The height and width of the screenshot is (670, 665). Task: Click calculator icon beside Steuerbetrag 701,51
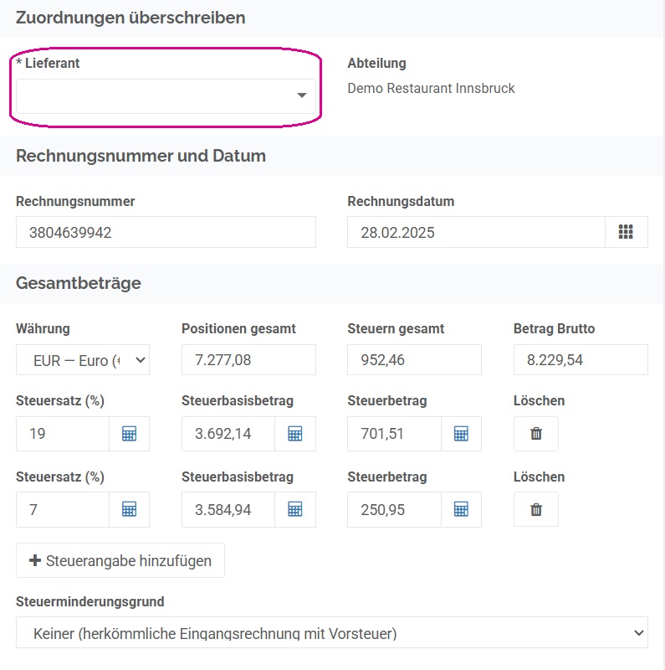coord(461,434)
